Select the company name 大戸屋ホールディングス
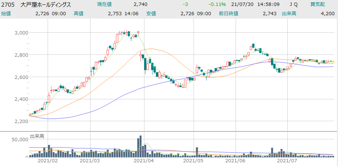 (x=46, y=4)
